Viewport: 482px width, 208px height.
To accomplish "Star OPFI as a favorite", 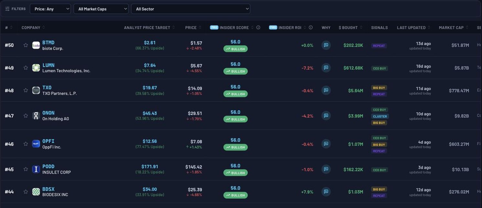I will pyautogui.click(x=26, y=144).
